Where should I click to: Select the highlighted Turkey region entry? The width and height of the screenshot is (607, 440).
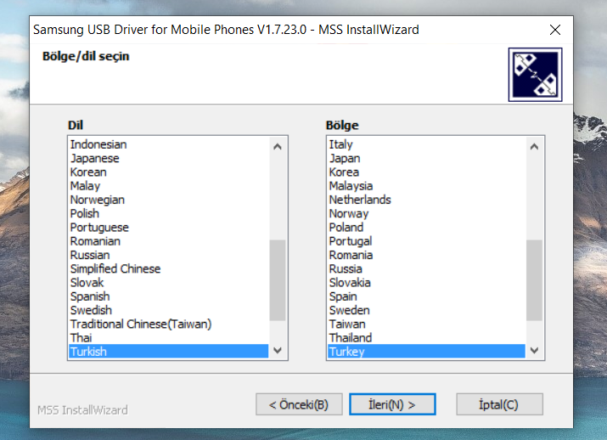click(427, 352)
